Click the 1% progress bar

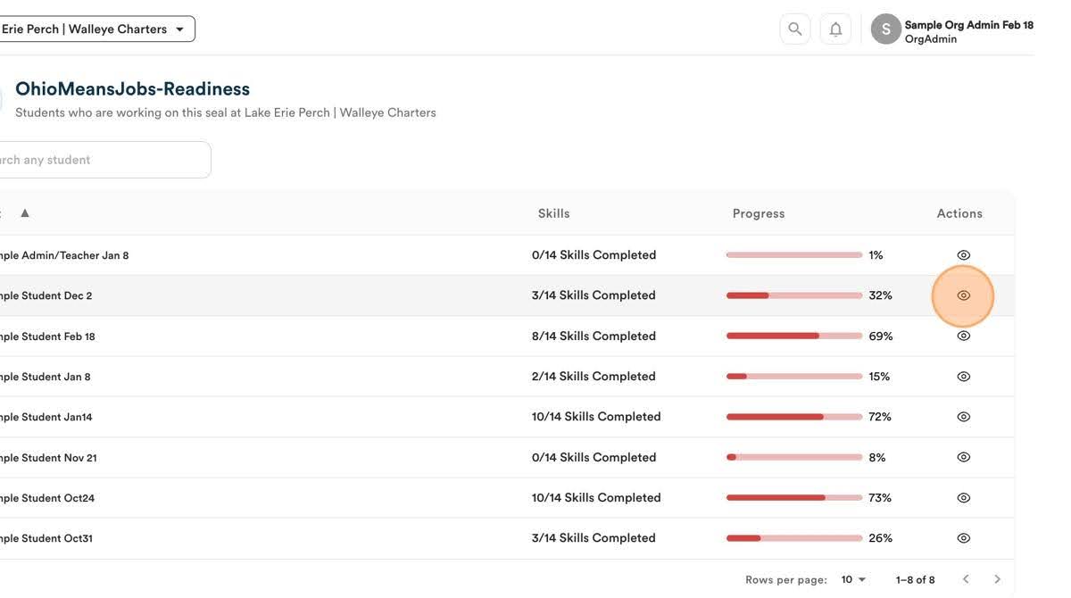pos(794,255)
